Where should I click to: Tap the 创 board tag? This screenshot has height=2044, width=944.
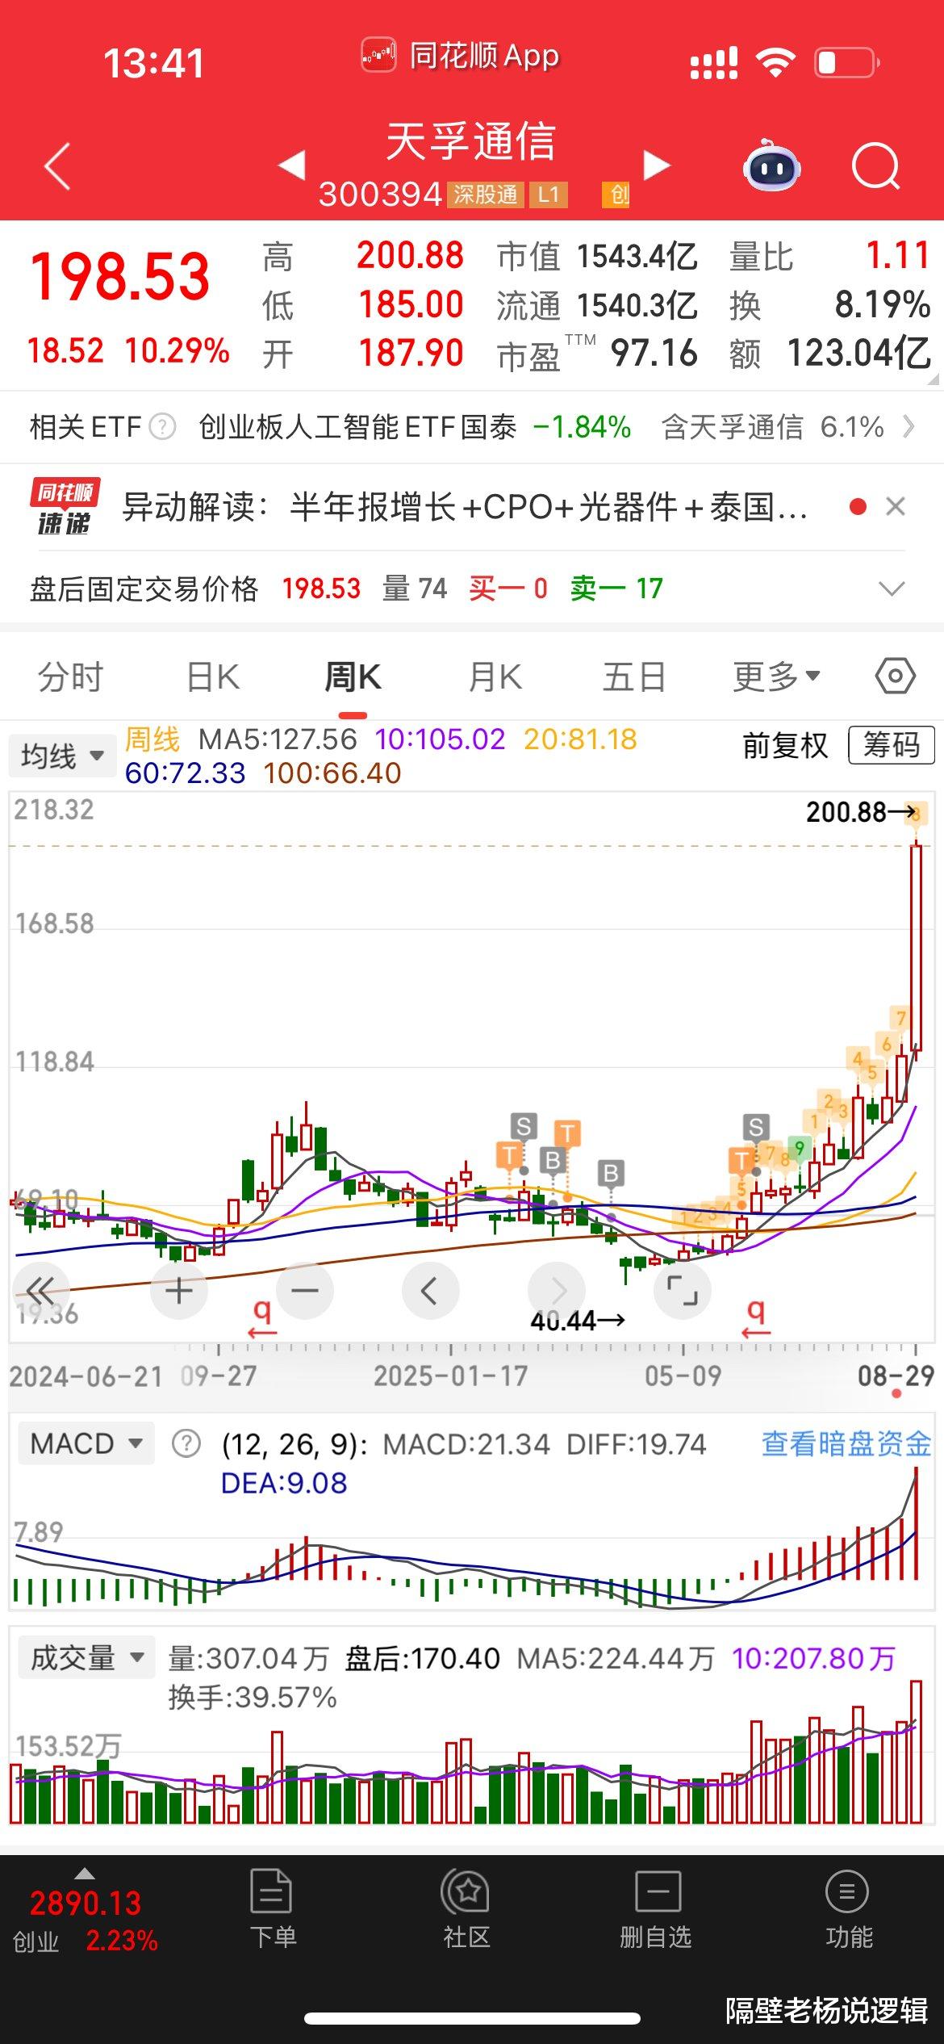tap(616, 195)
